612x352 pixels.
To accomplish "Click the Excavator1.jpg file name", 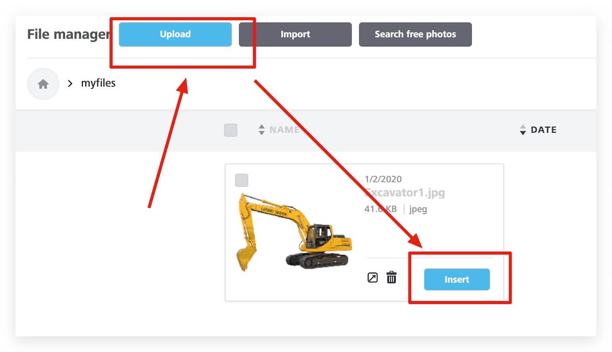I will (x=404, y=193).
